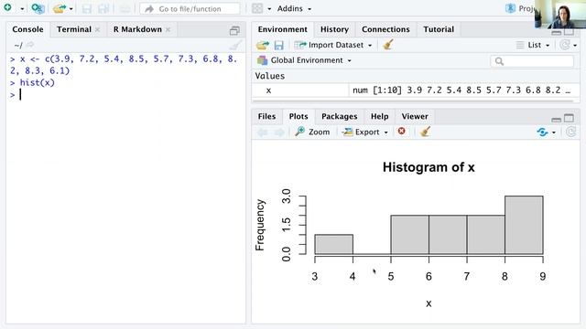Click the Publish plot blue icon
Viewport: 586px width, 329px height.
(x=542, y=132)
